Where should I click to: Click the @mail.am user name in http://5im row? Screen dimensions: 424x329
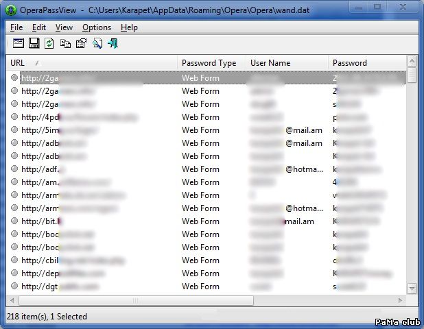(304, 130)
